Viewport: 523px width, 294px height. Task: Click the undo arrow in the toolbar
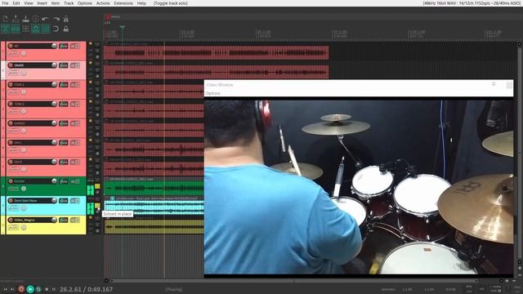46,19
